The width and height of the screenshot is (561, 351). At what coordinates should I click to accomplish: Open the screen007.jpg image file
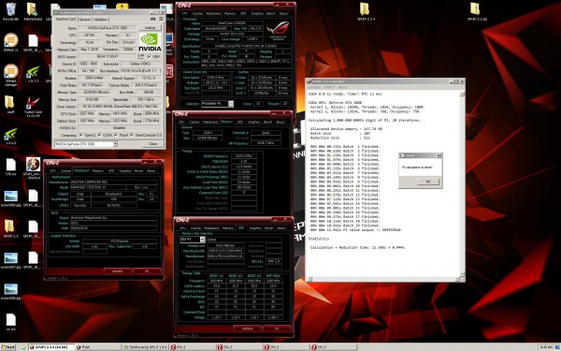[10, 260]
